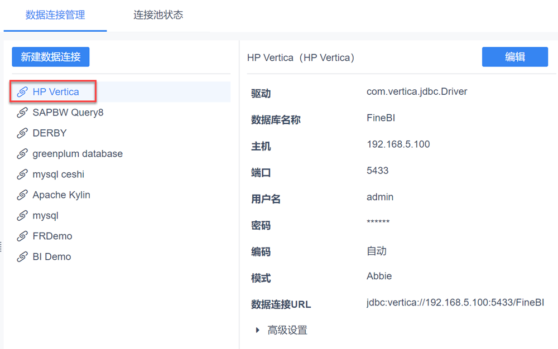Select the Apache Kylin connection name
Screen dimensions: 558x349
(x=61, y=195)
